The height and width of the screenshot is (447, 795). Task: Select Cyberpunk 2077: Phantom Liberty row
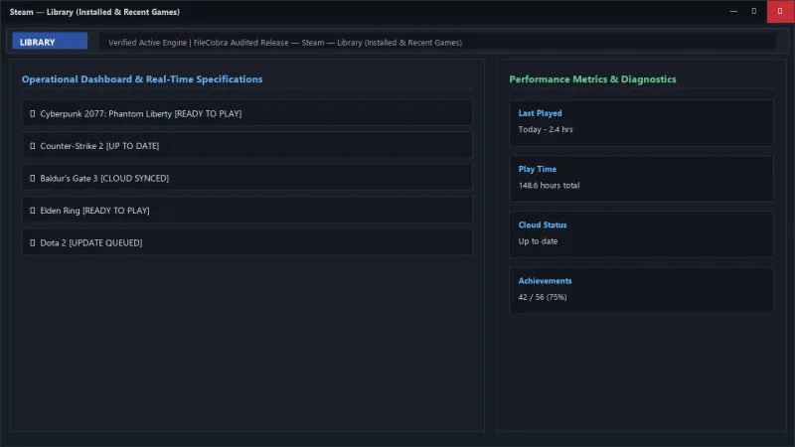pos(247,113)
